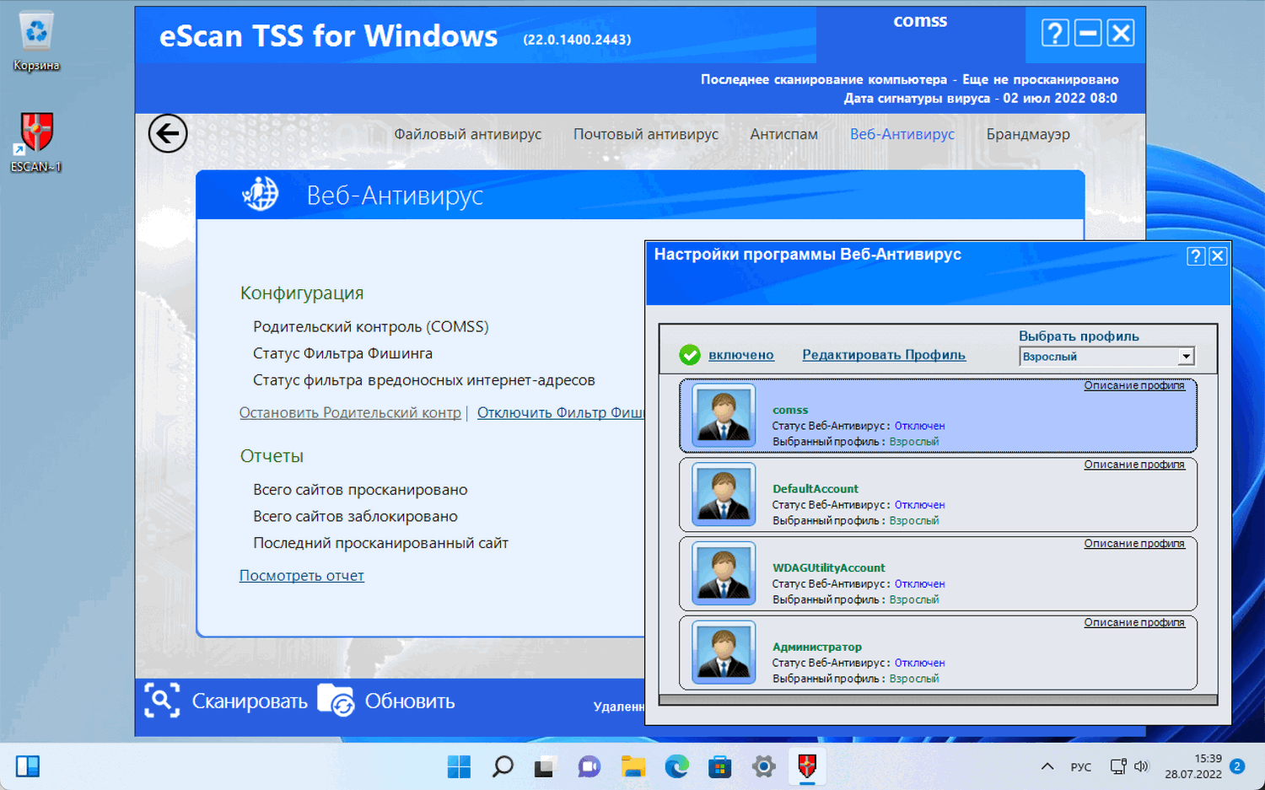Open the network tray icon
This screenshot has height=790, width=1265.
[1118, 766]
